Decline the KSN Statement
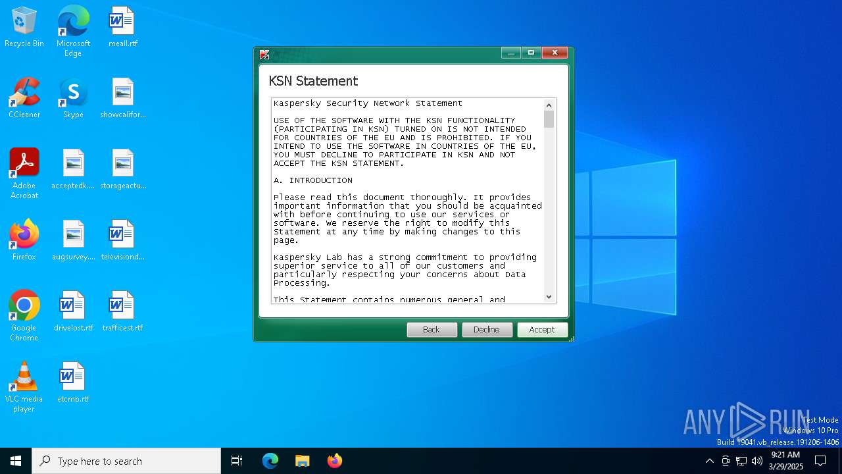842x474 pixels. [x=487, y=330]
